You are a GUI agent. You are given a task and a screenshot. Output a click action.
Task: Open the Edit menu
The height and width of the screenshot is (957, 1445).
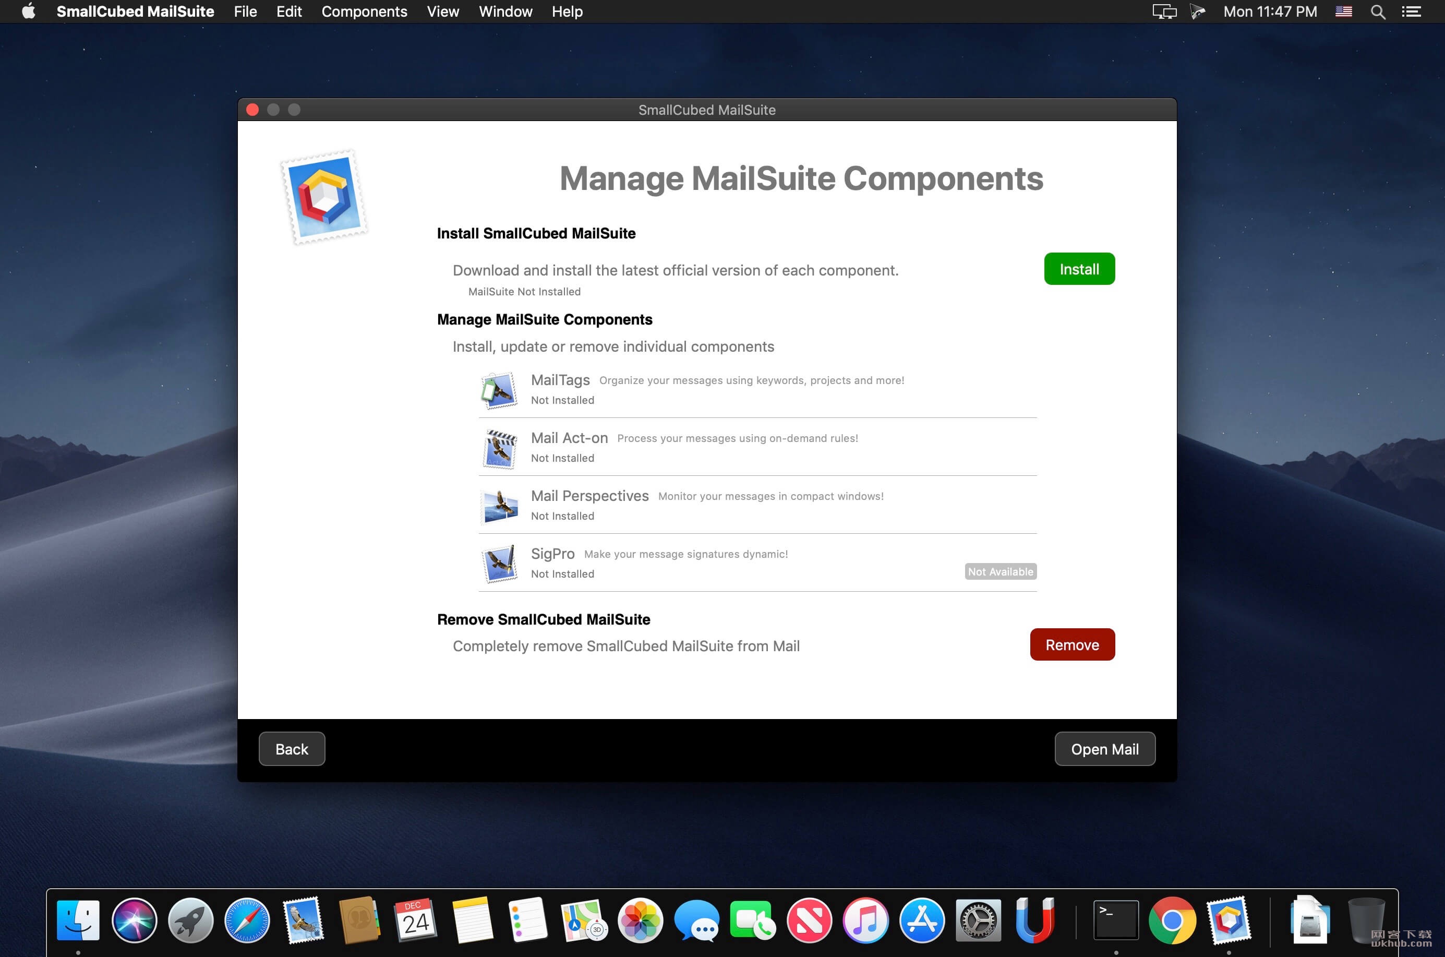[288, 11]
